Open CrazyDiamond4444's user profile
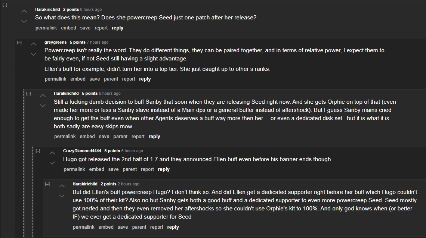Screen dimensions: 426x238 pyautogui.click(x=82, y=151)
